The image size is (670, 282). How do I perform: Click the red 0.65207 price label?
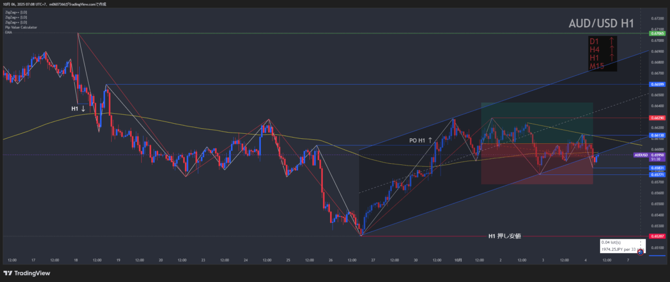[x=657, y=236]
